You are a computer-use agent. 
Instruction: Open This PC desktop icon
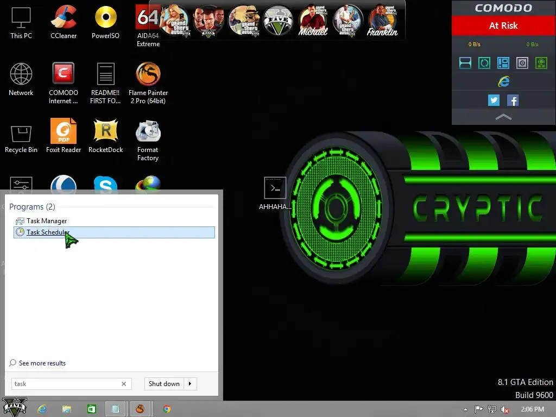21,22
